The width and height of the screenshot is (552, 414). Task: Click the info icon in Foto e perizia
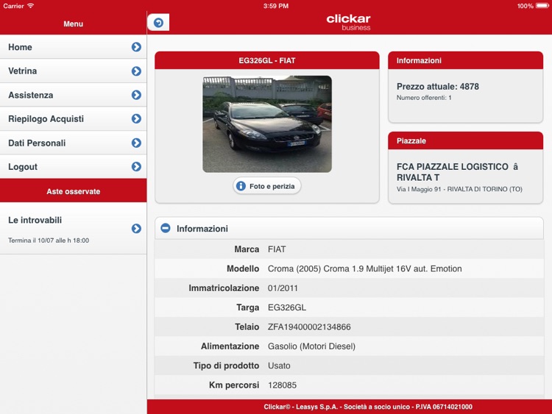(241, 186)
